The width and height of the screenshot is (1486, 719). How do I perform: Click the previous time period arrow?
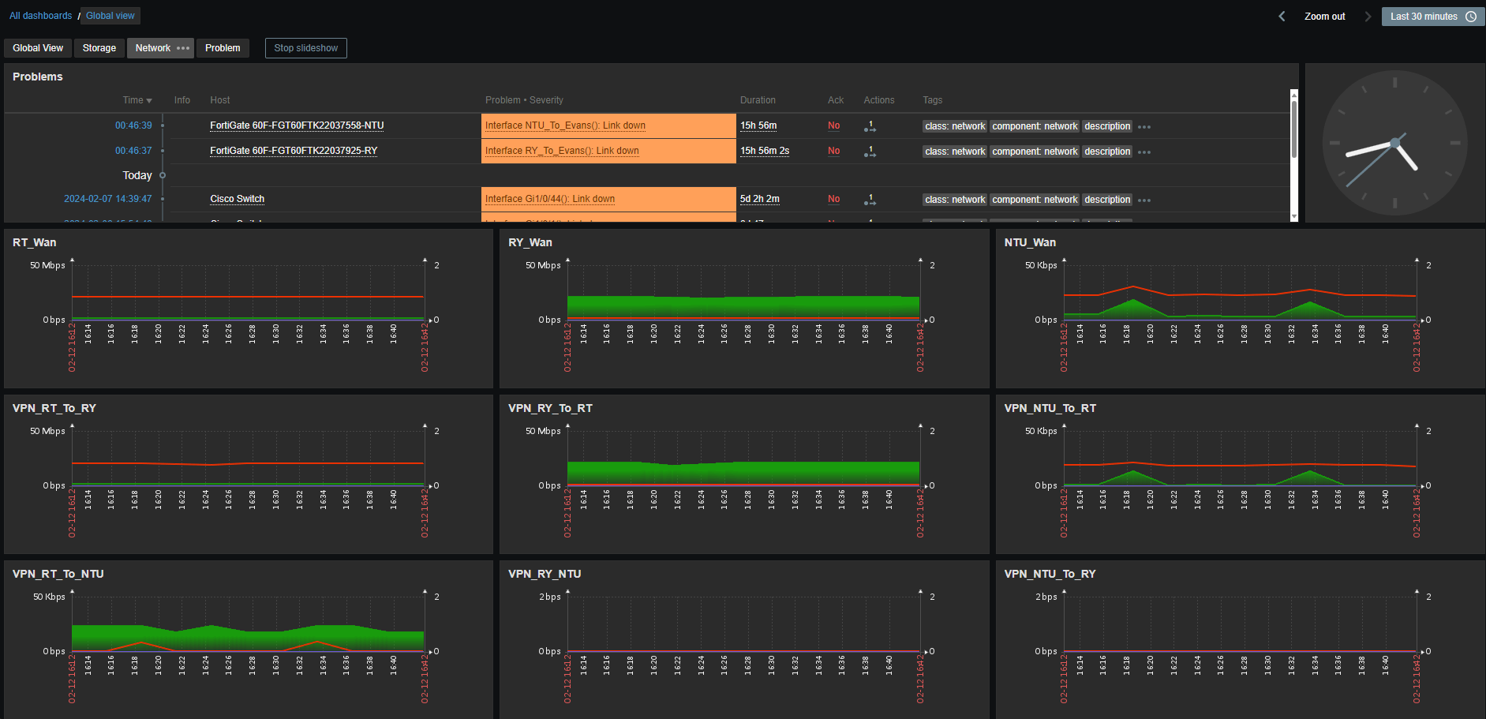pyautogui.click(x=1282, y=17)
